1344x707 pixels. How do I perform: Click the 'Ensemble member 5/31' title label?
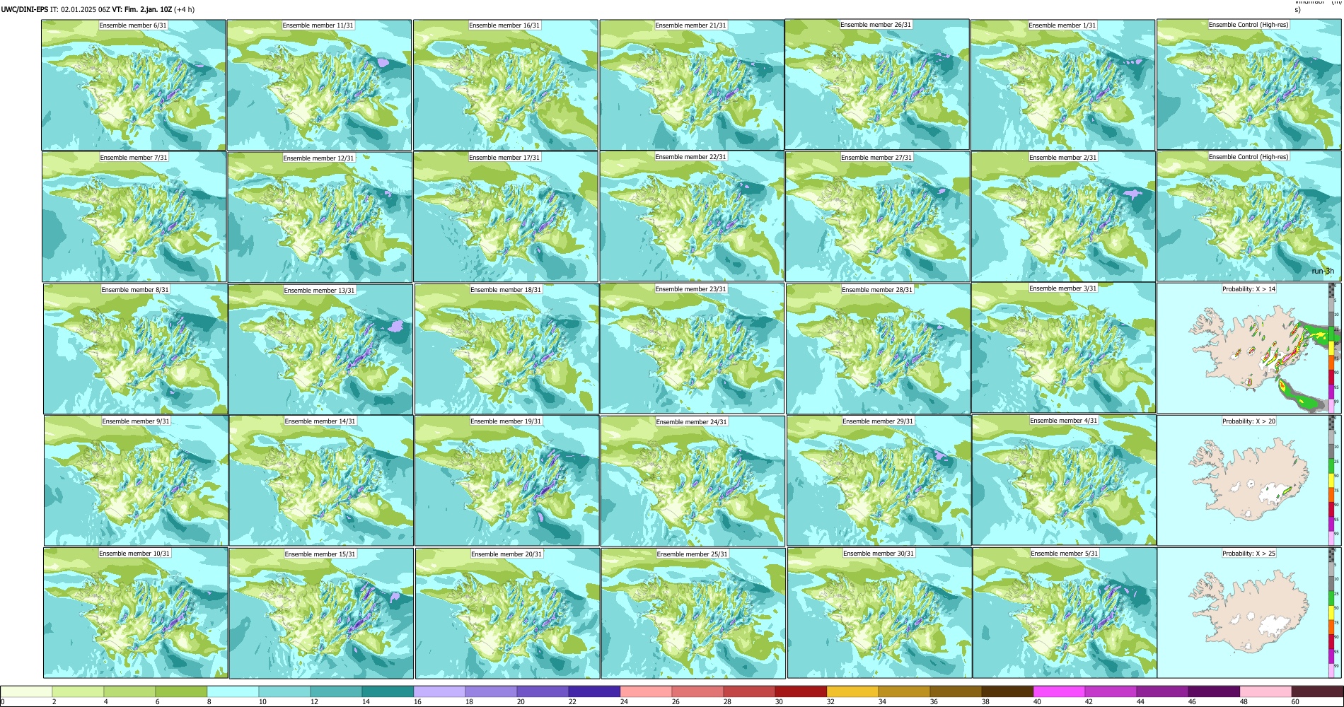(x=1064, y=554)
